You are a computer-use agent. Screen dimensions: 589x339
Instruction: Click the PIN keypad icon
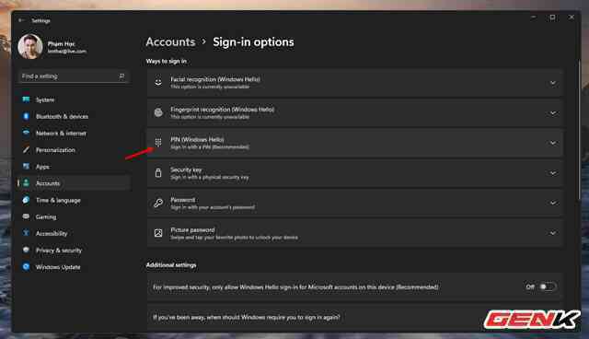pyautogui.click(x=158, y=143)
